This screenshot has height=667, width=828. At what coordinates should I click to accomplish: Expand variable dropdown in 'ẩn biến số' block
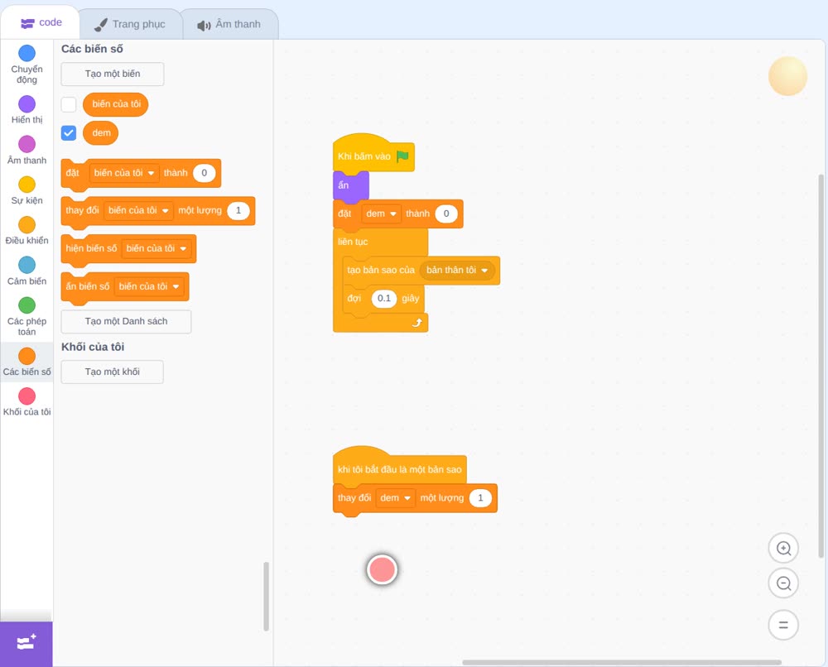pos(149,286)
